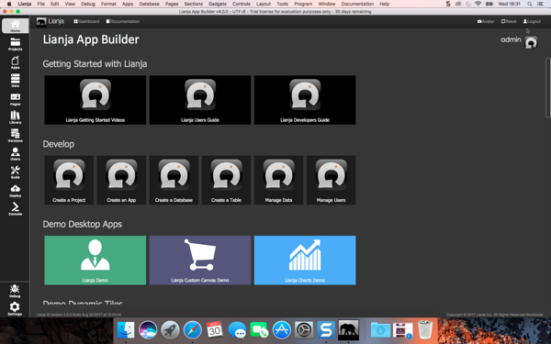Open the Console sidebar icon
This screenshot has width=551, height=344.
15,208
